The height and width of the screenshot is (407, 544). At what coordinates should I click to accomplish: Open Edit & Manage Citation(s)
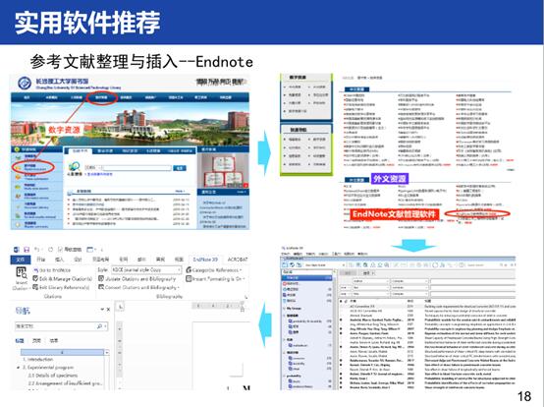(63, 278)
